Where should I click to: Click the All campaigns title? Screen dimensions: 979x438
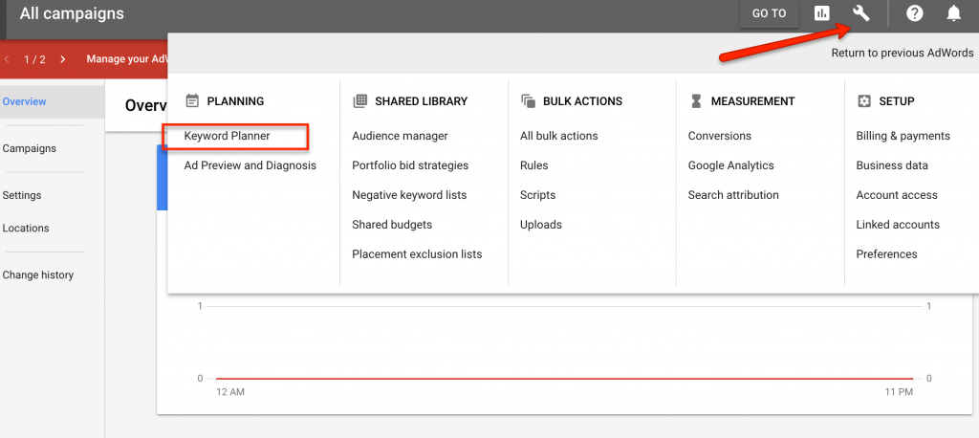pos(72,13)
